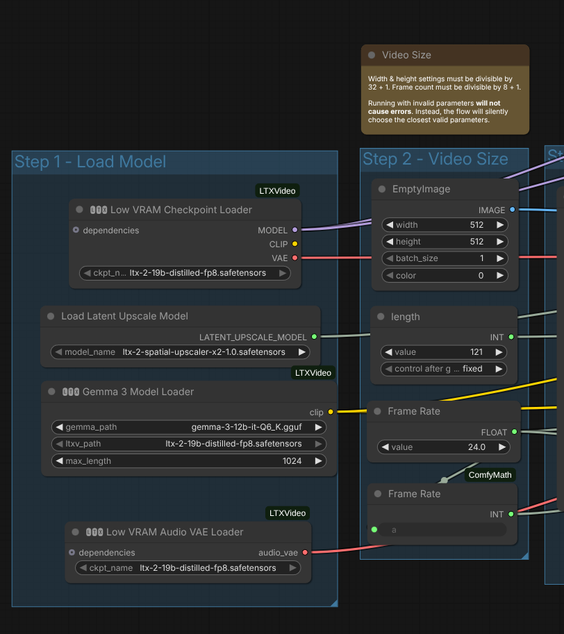Click dependencies input socket on Checkpoint Loader
Image resolution: width=564 pixels, height=634 pixels.
click(76, 230)
